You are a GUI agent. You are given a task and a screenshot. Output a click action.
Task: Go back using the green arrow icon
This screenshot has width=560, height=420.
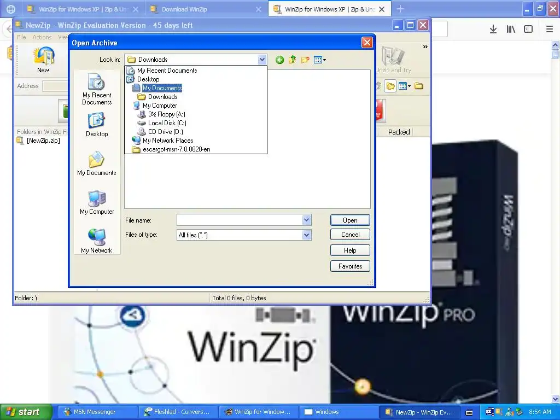click(x=279, y=60)
